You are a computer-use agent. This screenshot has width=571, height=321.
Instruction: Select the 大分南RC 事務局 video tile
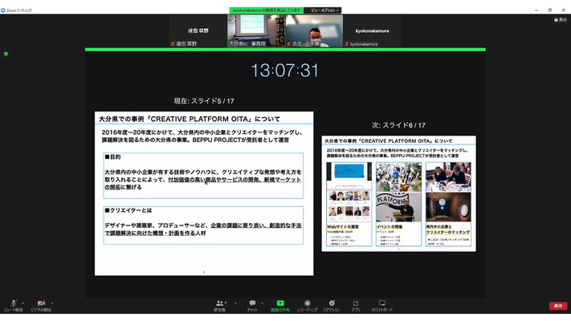(256, 31)
